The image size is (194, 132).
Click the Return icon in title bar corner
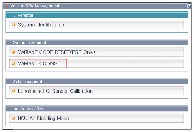pyautogui.click(x=189, y=6)
